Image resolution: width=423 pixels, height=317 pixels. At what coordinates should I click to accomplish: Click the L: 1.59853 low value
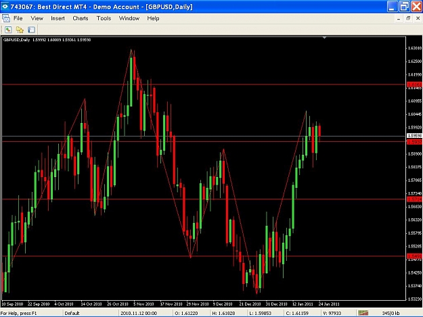click(x=260, y=313)
